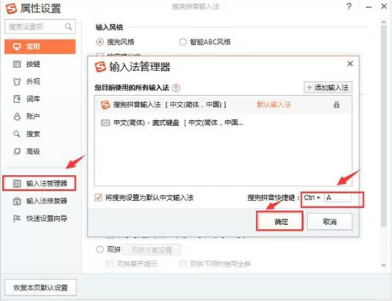This screenshot has height=301, width=392.
Task: Click the 恢复本页默认设置 button
Action: (41, 287)
